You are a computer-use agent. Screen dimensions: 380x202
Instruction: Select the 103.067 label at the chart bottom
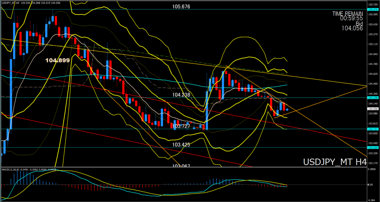181,166
